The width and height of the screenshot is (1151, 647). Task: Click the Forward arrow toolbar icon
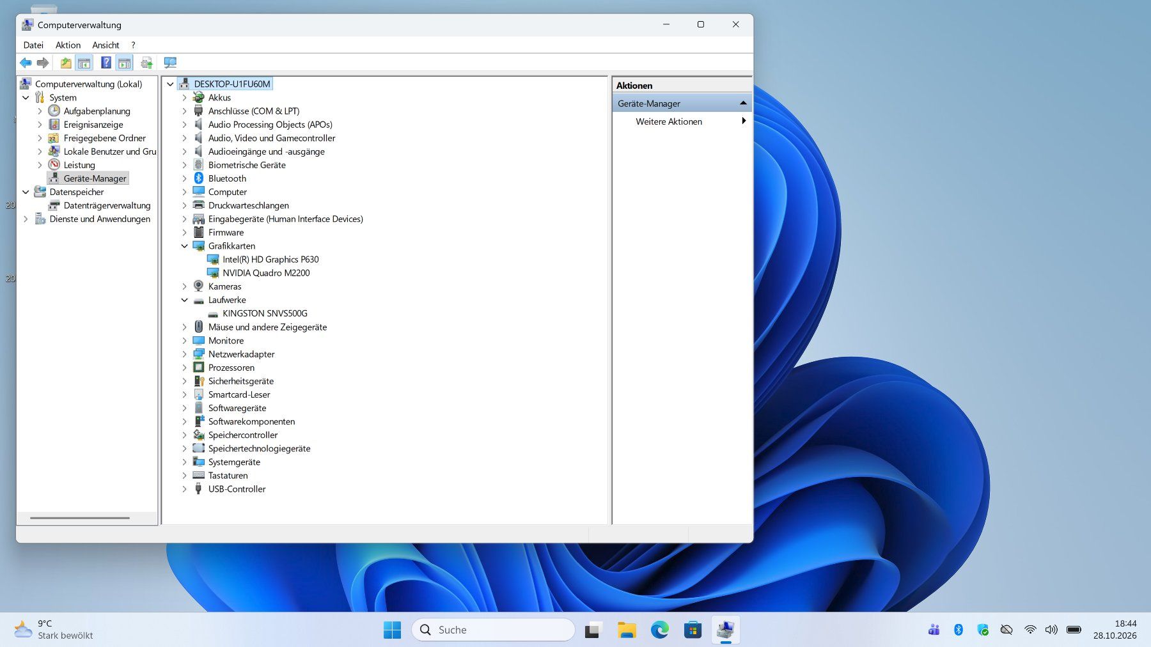[43, 63]
